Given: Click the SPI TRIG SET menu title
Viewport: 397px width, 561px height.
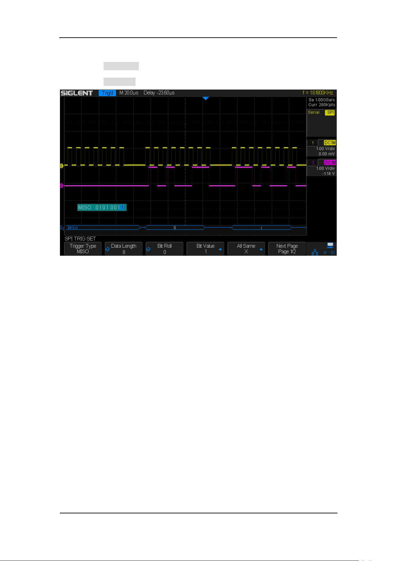Looking at the screenshot, I should [80, 239].
